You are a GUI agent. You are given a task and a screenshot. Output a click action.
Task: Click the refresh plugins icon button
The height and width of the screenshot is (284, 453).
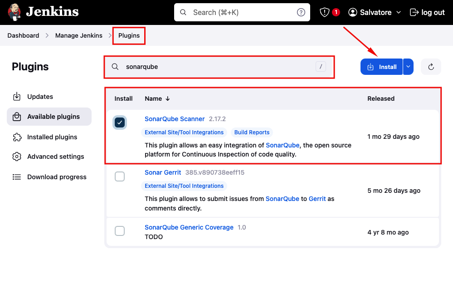pos(431,67)
